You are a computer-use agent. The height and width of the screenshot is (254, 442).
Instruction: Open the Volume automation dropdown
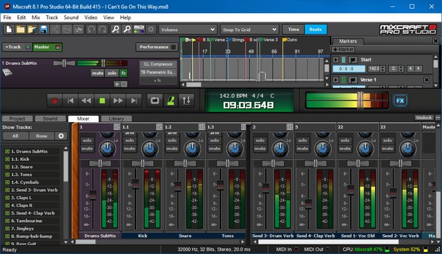[188, 30]
